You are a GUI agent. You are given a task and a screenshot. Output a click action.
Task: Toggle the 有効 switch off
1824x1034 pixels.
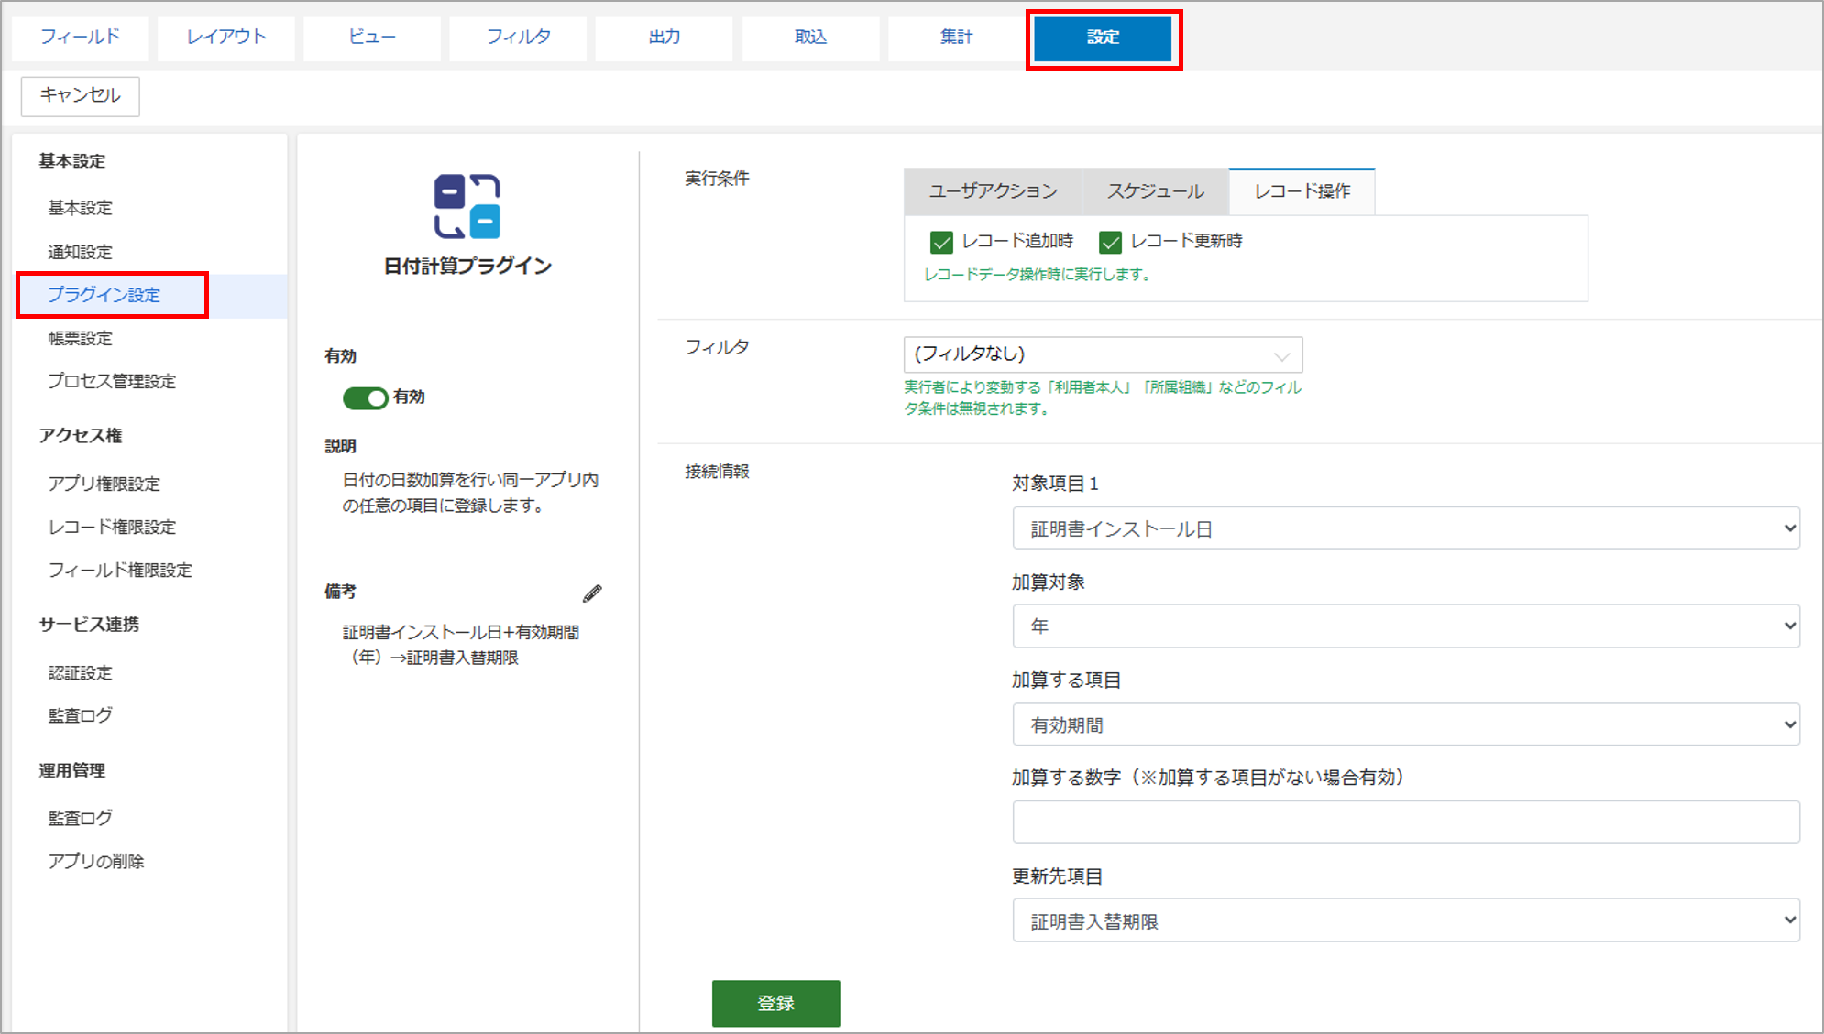[x=366, y=398]
